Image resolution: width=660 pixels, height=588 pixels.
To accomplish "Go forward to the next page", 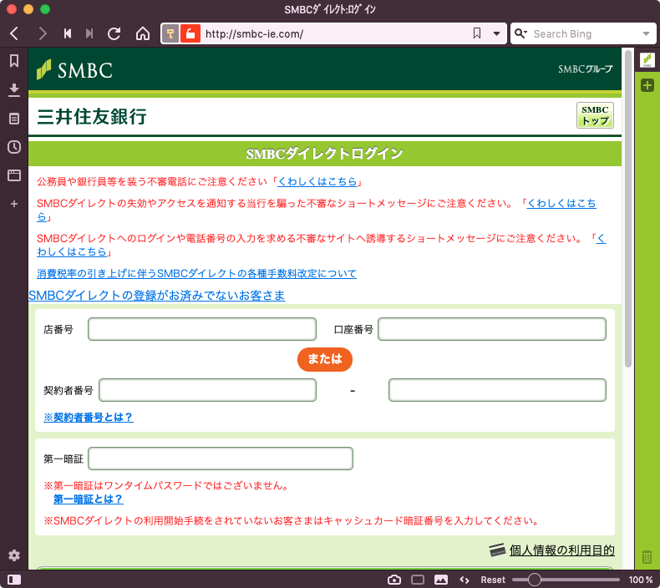I will tap(42, 33).
